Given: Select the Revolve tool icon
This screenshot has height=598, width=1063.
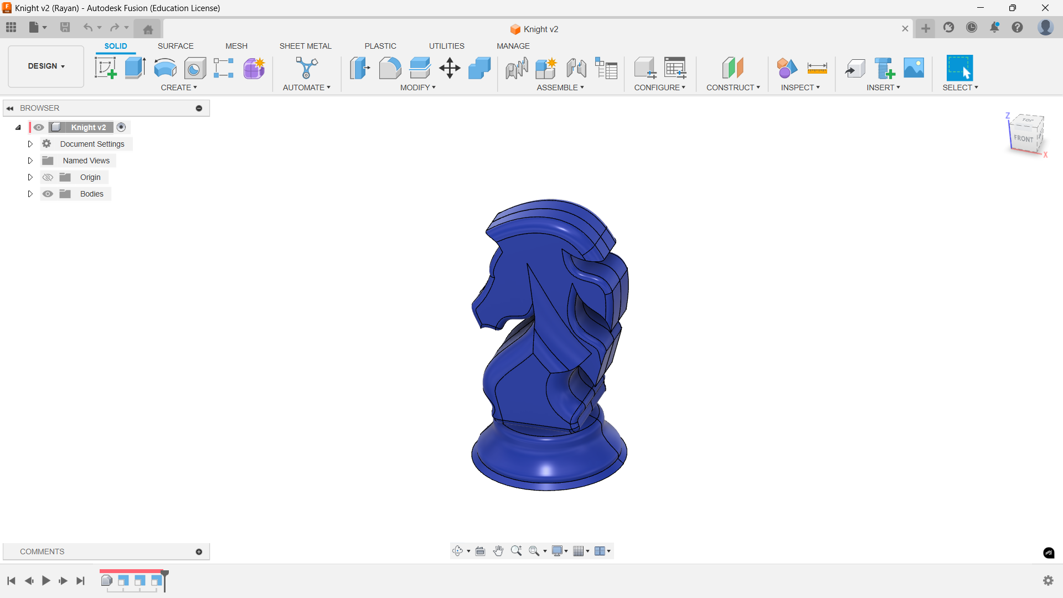Looking at the screenshot, I should point(165,68).
